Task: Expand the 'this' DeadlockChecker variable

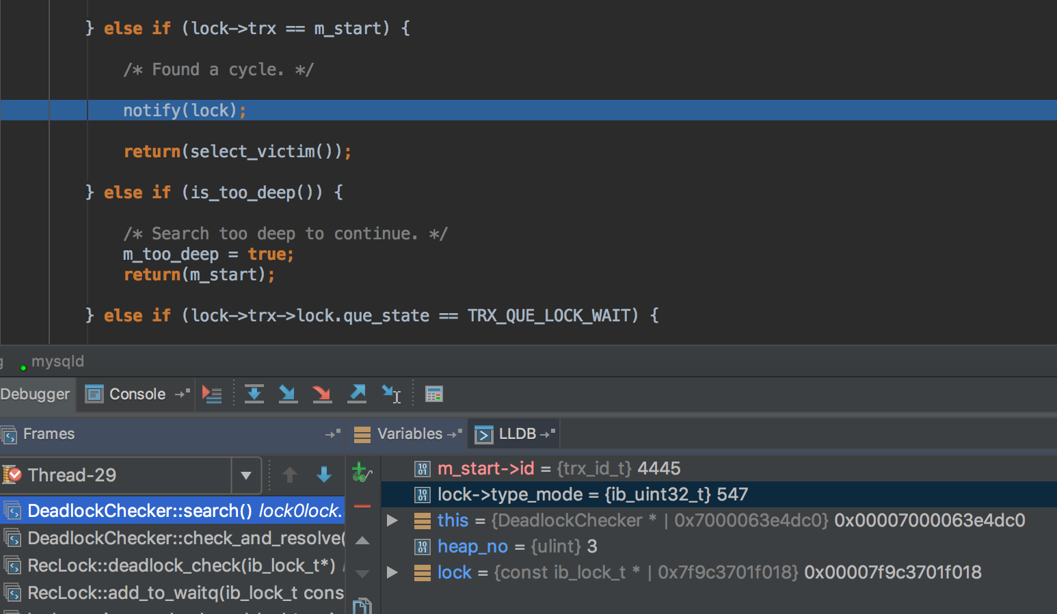Action: [x=392, y=520]
